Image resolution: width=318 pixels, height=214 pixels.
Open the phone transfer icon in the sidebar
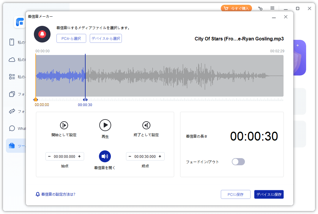coord(12,111)
